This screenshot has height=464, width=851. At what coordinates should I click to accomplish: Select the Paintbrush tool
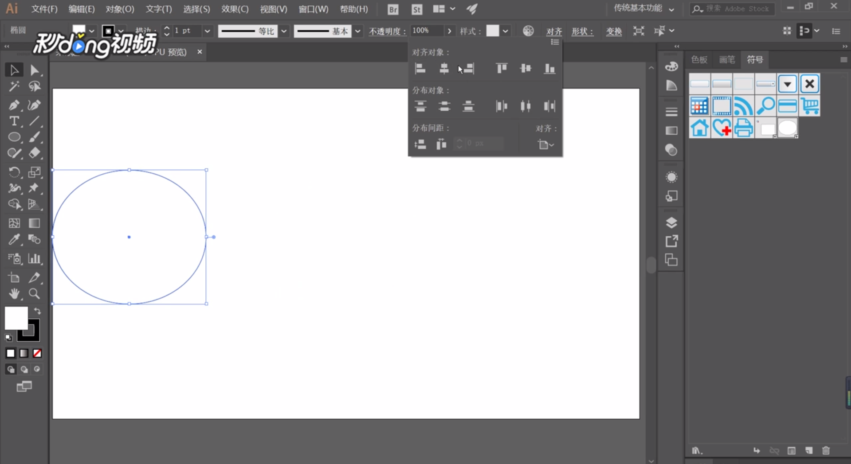click(x=34, y=137)
